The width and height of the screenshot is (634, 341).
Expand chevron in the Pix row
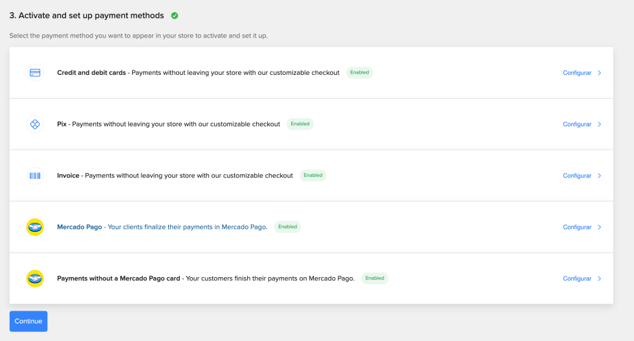(600, 124)
